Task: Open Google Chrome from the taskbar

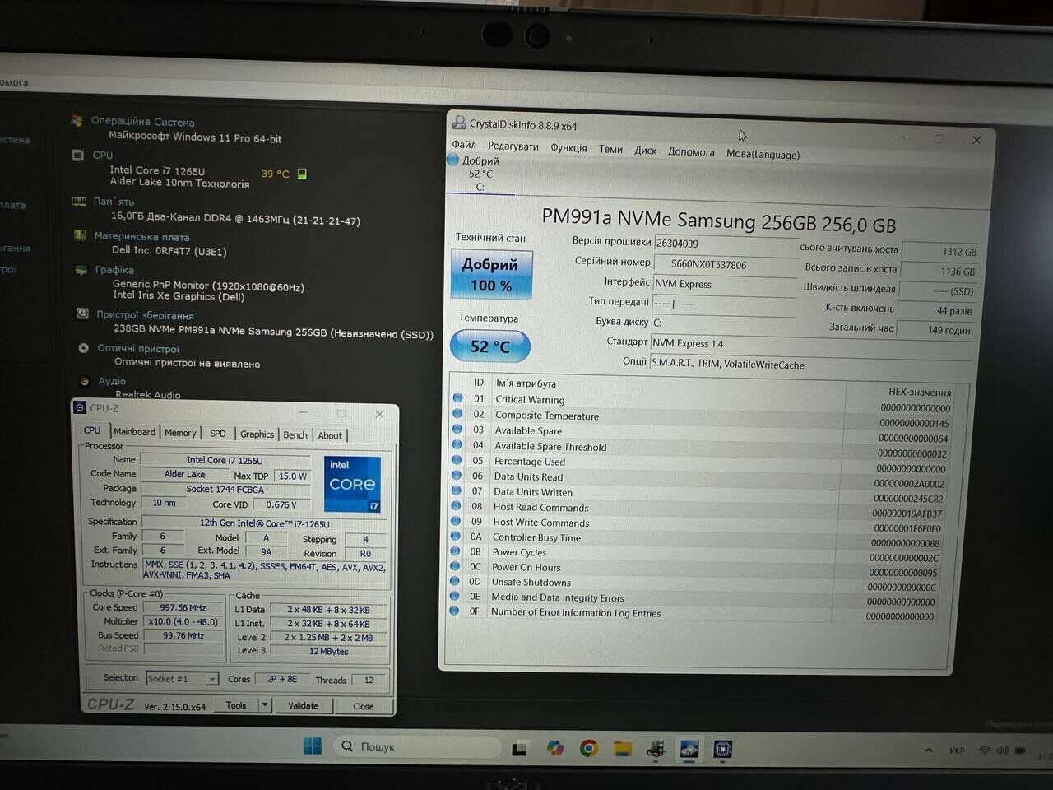Action: click(588, 748)
